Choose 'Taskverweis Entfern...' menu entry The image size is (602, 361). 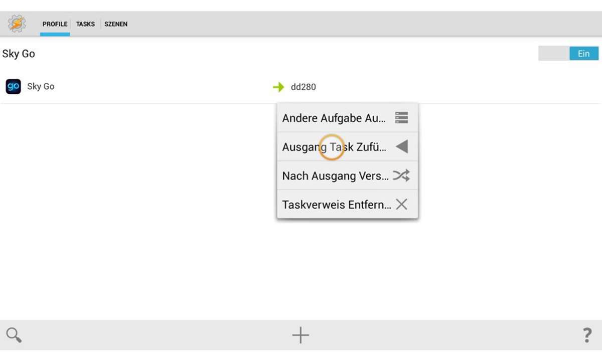pos(347,205)
